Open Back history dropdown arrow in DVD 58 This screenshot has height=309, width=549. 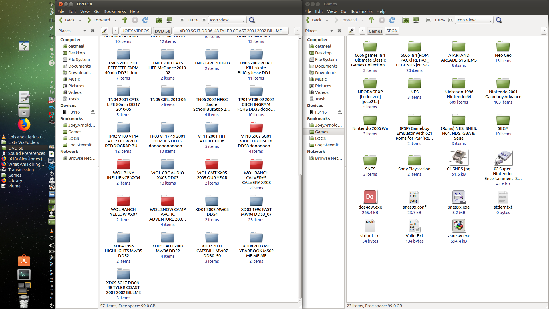(x=80, y=20)
